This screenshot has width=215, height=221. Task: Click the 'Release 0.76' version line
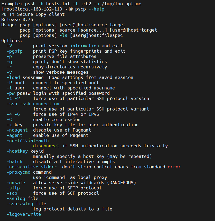[17, 19]
